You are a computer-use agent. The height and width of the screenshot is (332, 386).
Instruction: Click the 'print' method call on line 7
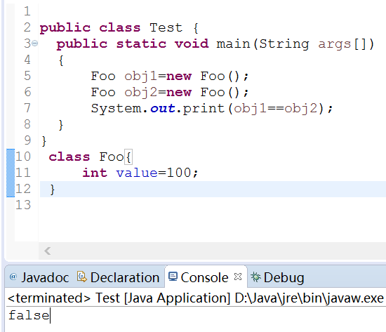(204, 109)
